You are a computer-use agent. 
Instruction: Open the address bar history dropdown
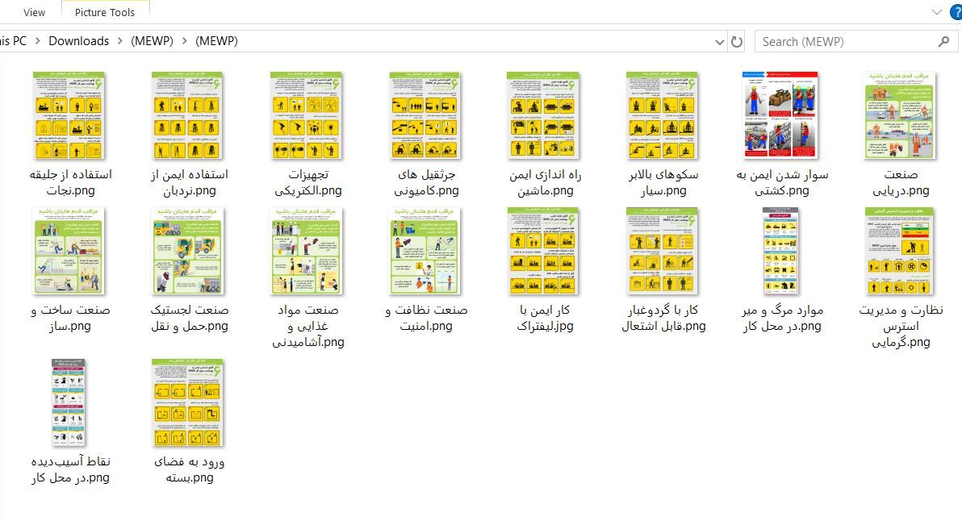click(719, 41)
